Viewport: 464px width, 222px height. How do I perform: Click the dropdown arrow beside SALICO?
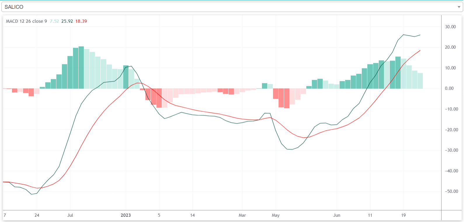pyautogui.click(x=458, y=7)
